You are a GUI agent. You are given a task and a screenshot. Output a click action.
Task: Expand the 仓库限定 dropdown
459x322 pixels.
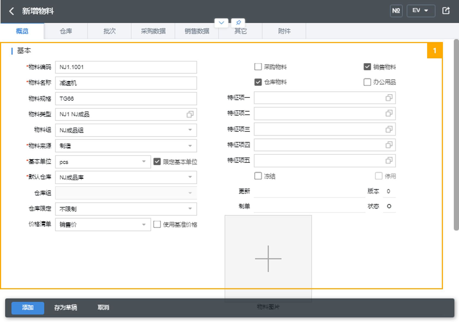click(x=190, y=209)
